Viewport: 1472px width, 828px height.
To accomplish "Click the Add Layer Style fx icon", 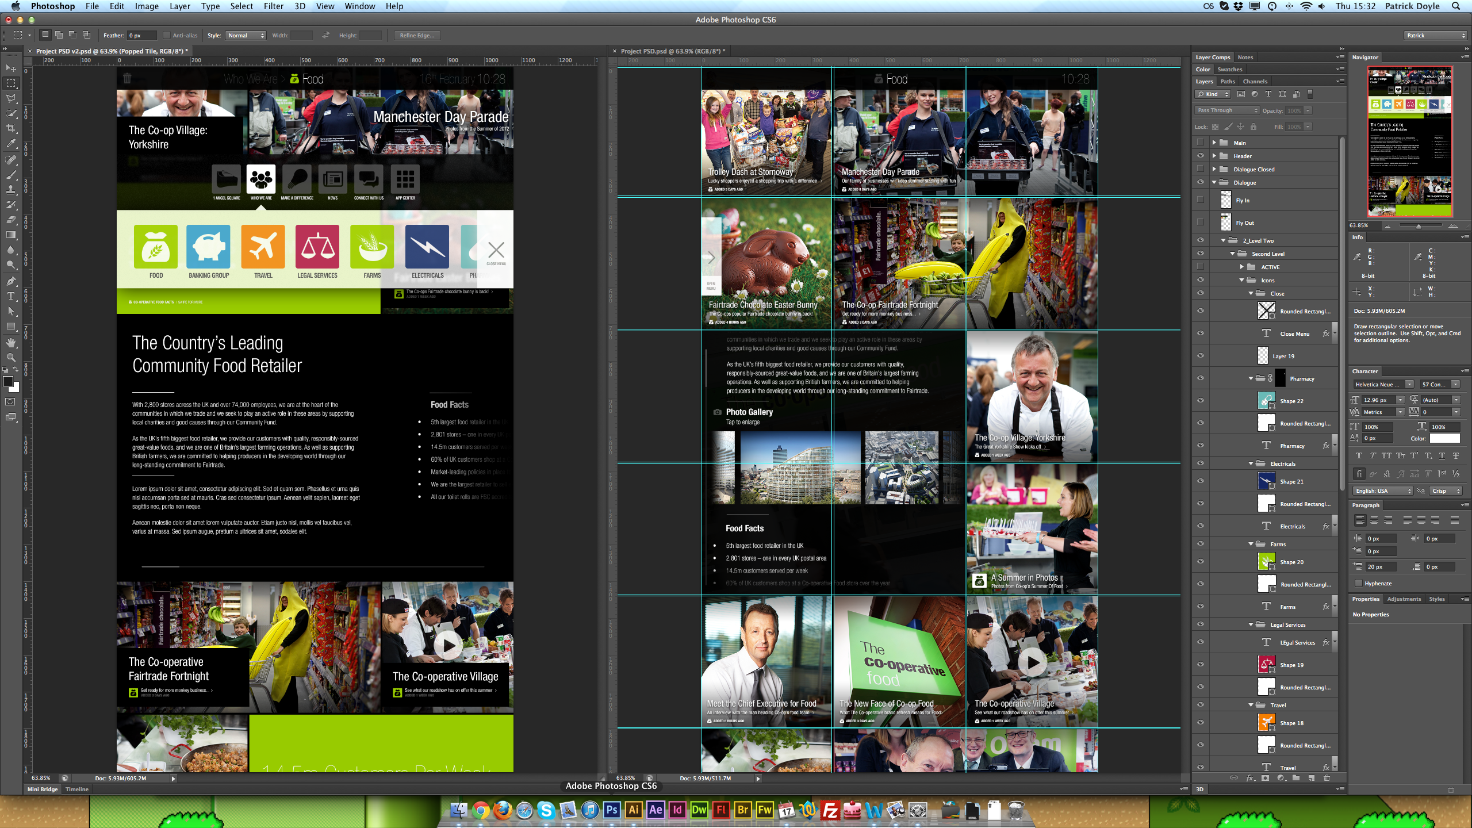I will point(1249,777).
